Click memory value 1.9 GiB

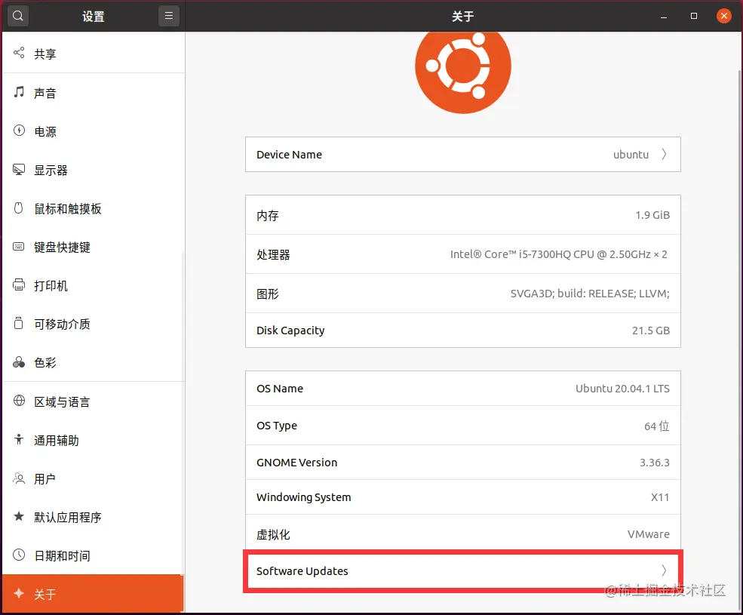tap(652, 215)
